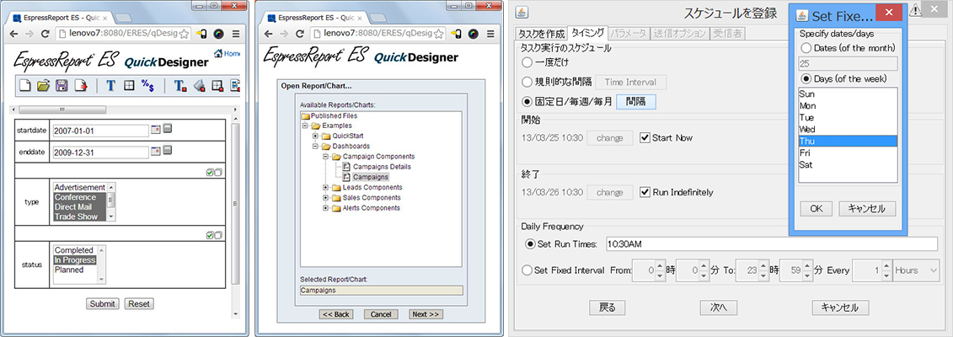The height and width of the screenshot is (337, 953).
Task: Click the grid with red square icon
Action: point(217,86)
